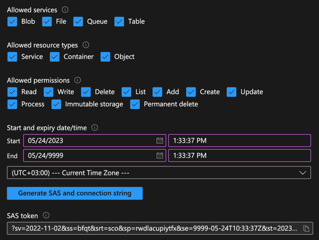Click info icon beside Allowed resource types

point(86,45)
